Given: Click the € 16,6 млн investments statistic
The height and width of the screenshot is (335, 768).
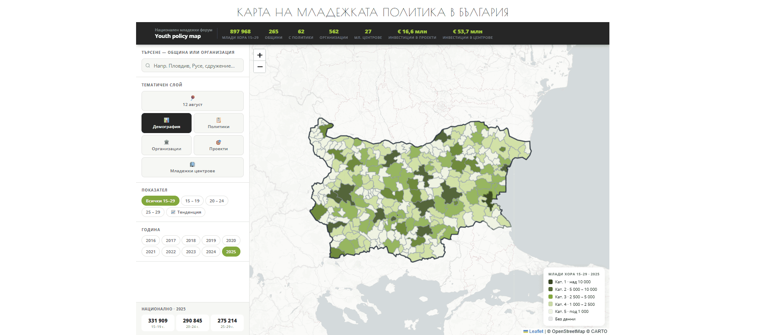Looking at the screenshot, I should pos(412,34).
